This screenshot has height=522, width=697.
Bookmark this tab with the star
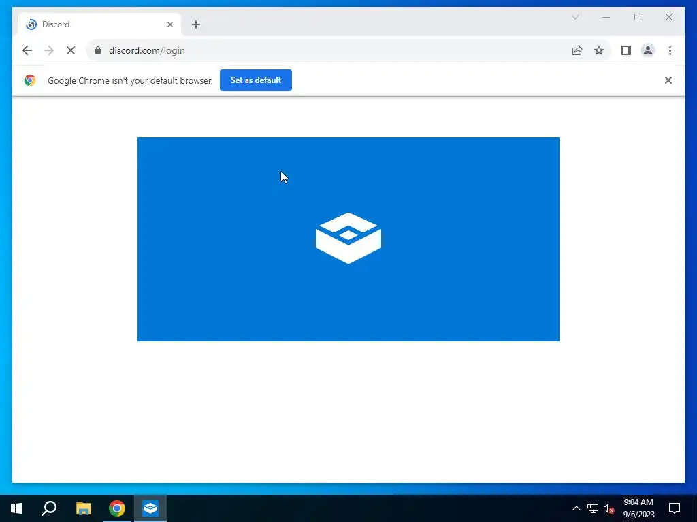(599, 50)
